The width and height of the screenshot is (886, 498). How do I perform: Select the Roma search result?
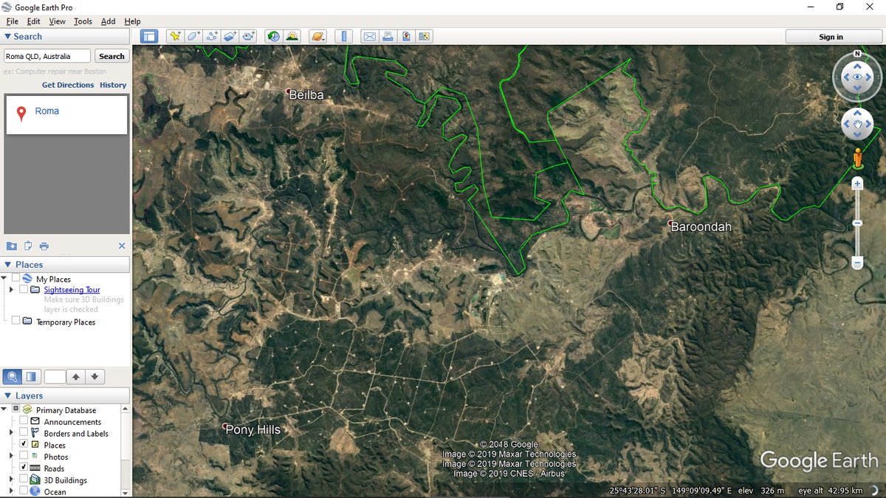(47, 111)
